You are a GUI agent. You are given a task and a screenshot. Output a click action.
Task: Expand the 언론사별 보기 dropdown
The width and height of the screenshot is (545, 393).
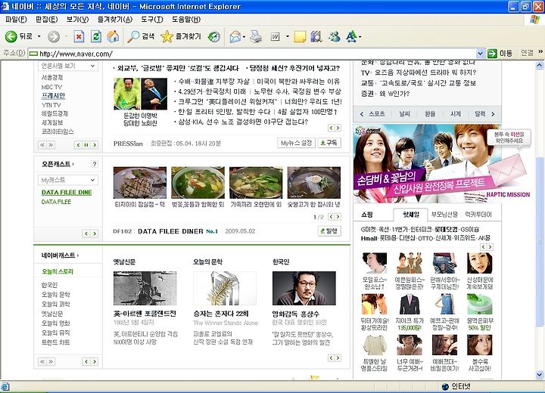click(68, 66)
